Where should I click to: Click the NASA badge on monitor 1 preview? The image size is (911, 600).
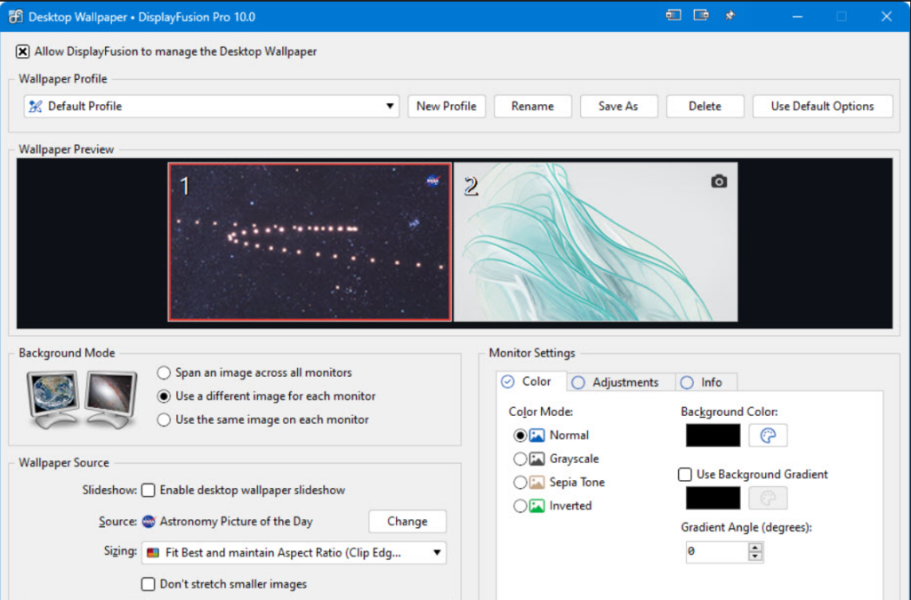[433, 181]
